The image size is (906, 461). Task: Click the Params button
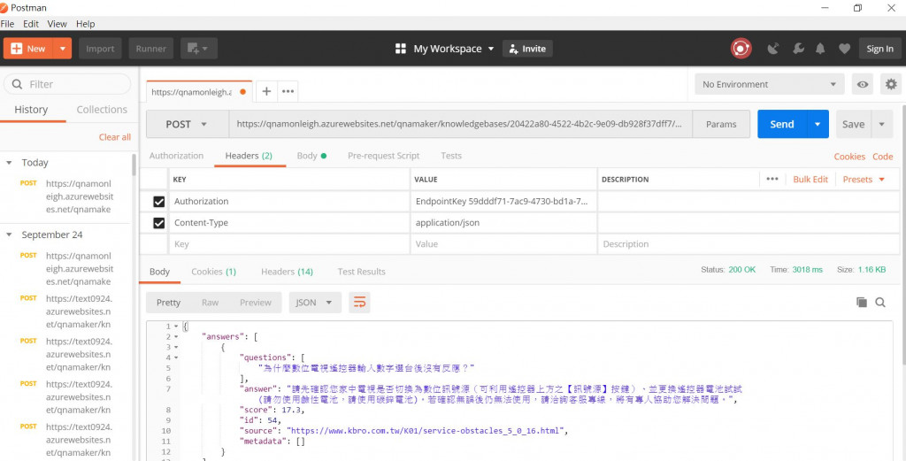point(721,124)
